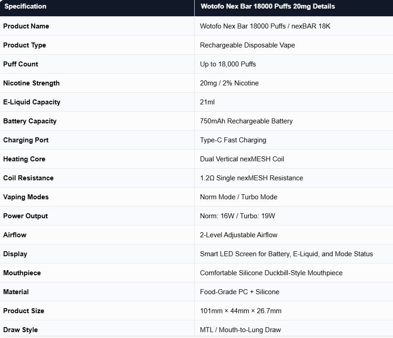Click 'Type-C Fast Charging' value
The width and height of the screenshot is (393, 338).
[233, 140]
